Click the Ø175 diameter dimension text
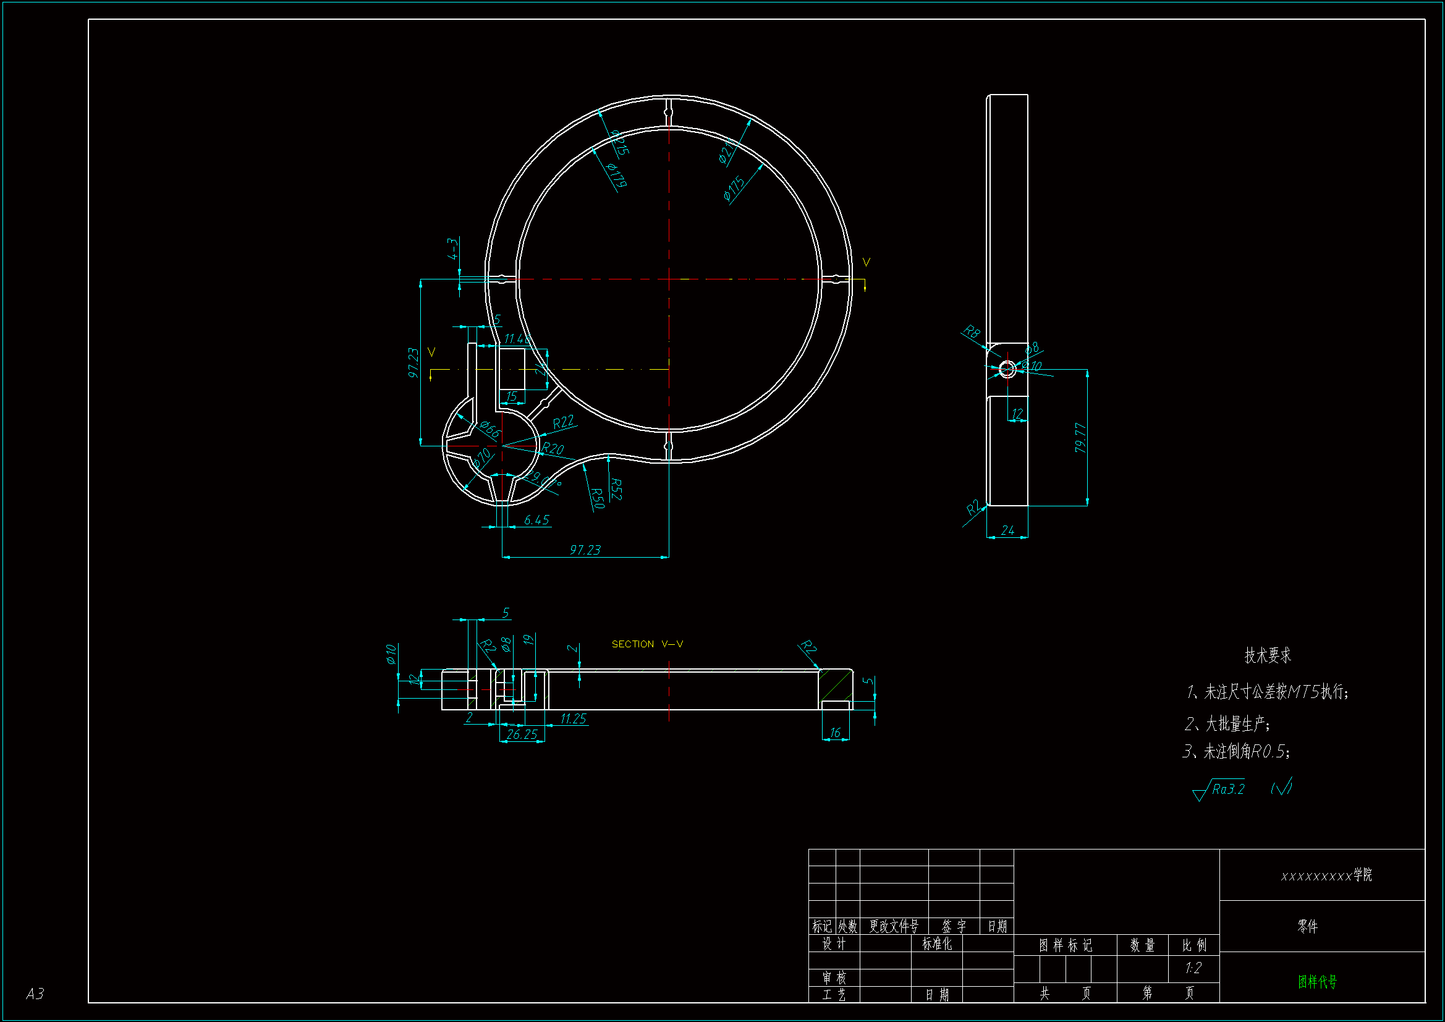The image size is (1445, 1022). point(734,189)
